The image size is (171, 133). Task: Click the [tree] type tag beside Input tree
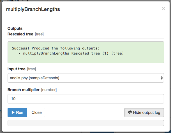point(31,69)
